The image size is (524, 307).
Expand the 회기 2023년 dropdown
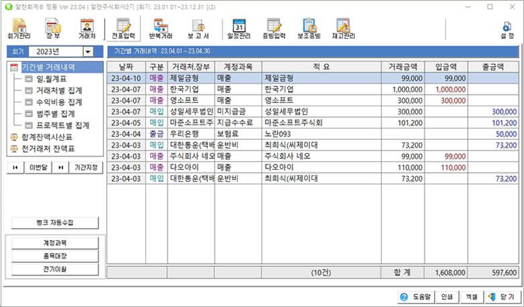tap(88, 52)
